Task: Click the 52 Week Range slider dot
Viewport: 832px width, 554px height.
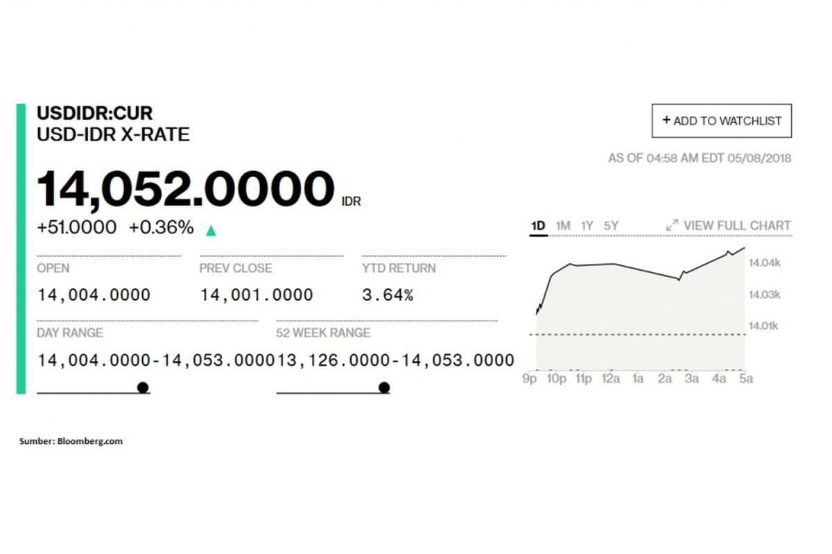Action: point(383,387)
